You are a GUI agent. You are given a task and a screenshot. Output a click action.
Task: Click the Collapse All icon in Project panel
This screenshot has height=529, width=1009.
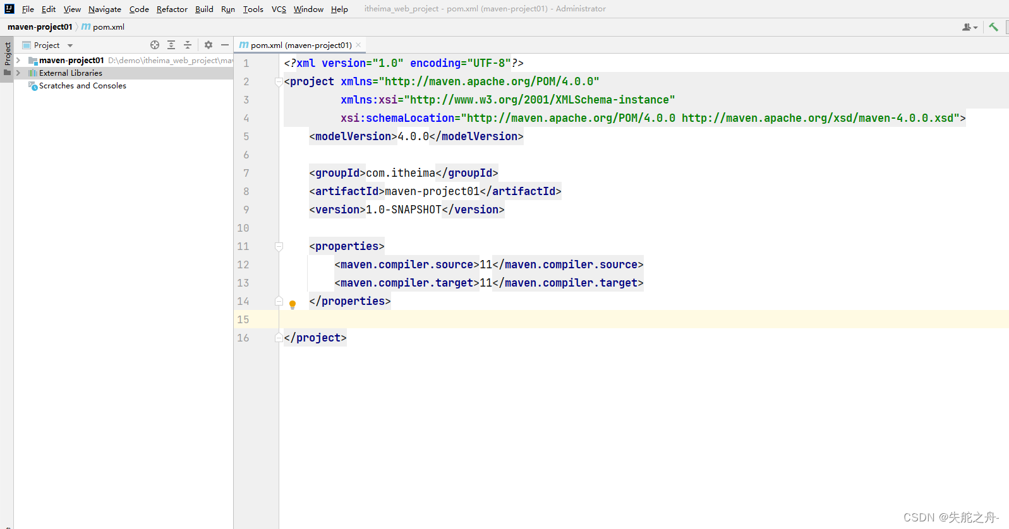[x=188, y=45]
